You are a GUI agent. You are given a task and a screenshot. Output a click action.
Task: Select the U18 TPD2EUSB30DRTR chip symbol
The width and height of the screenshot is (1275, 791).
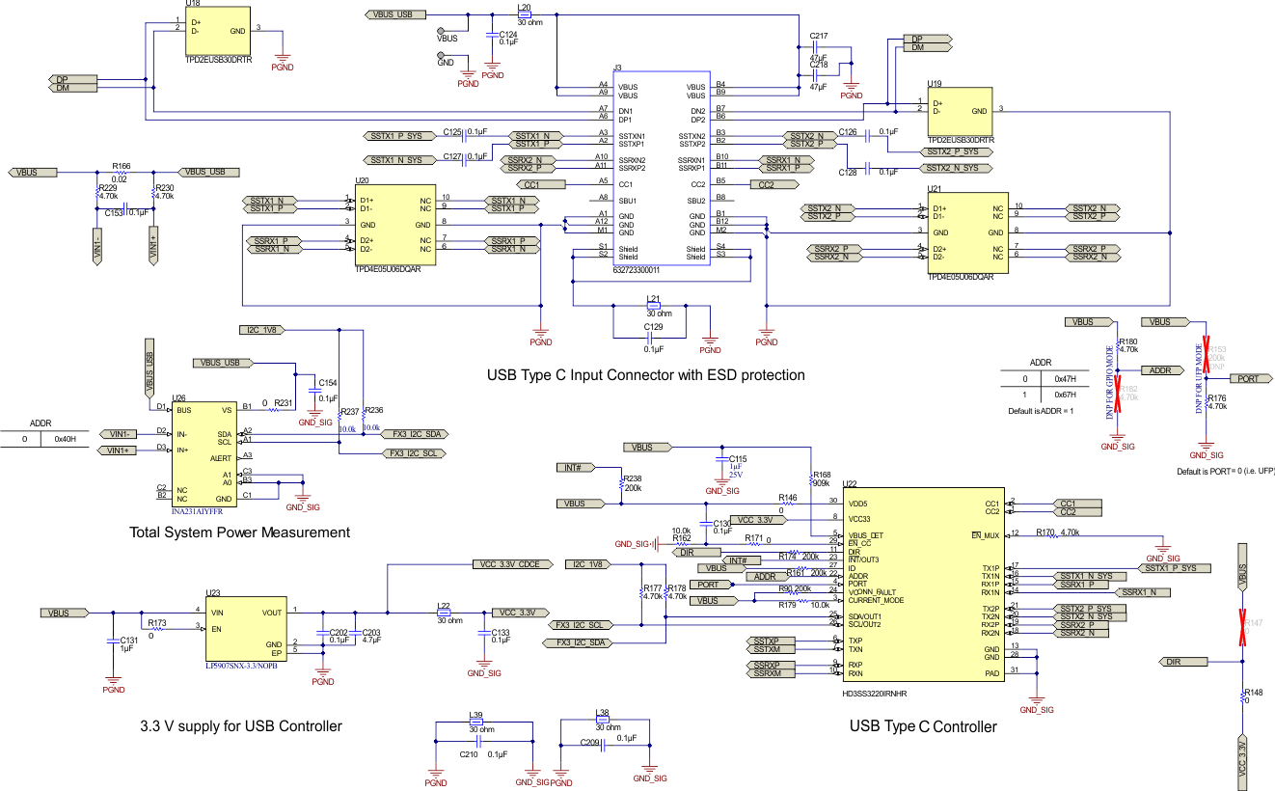tap(218, 29)
